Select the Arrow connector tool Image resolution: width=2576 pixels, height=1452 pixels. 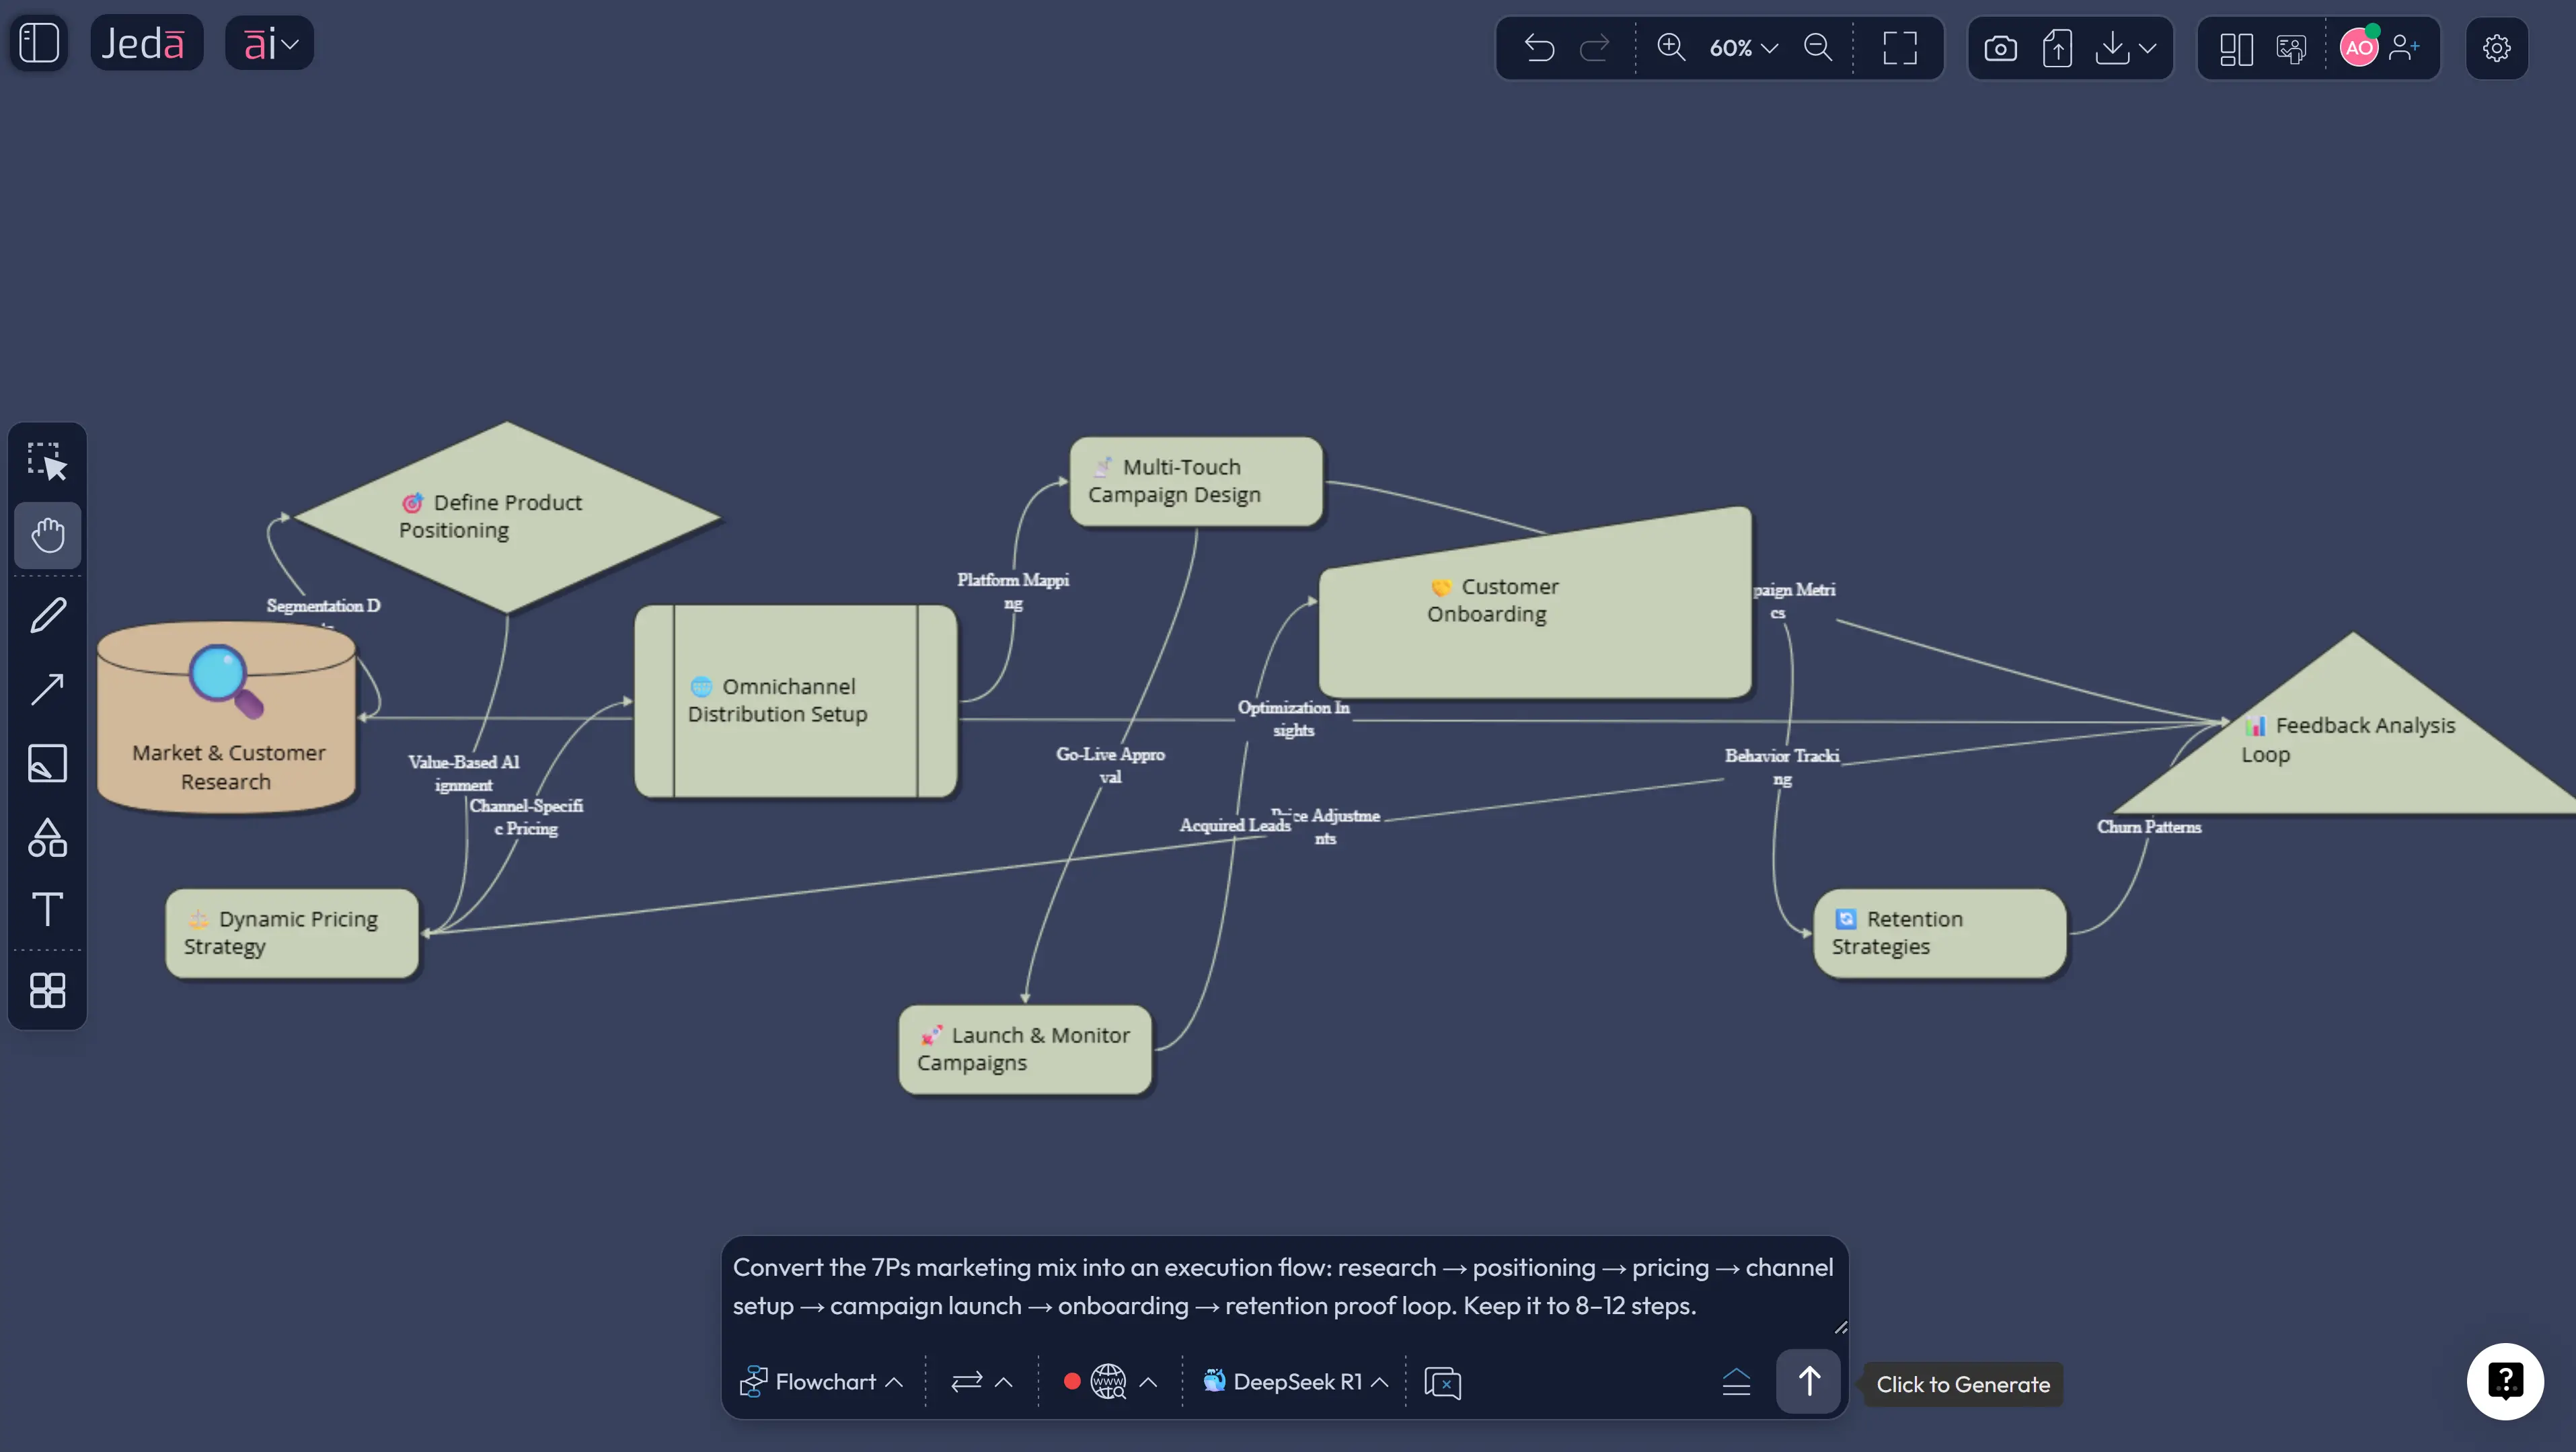47,689
